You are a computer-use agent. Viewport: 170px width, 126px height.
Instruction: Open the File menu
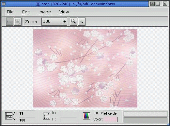coord(10,12)
